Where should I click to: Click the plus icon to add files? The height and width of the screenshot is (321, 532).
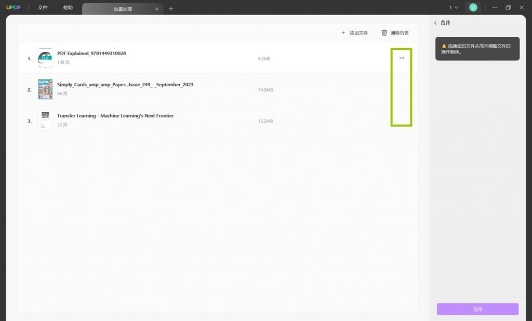point(343,33)
